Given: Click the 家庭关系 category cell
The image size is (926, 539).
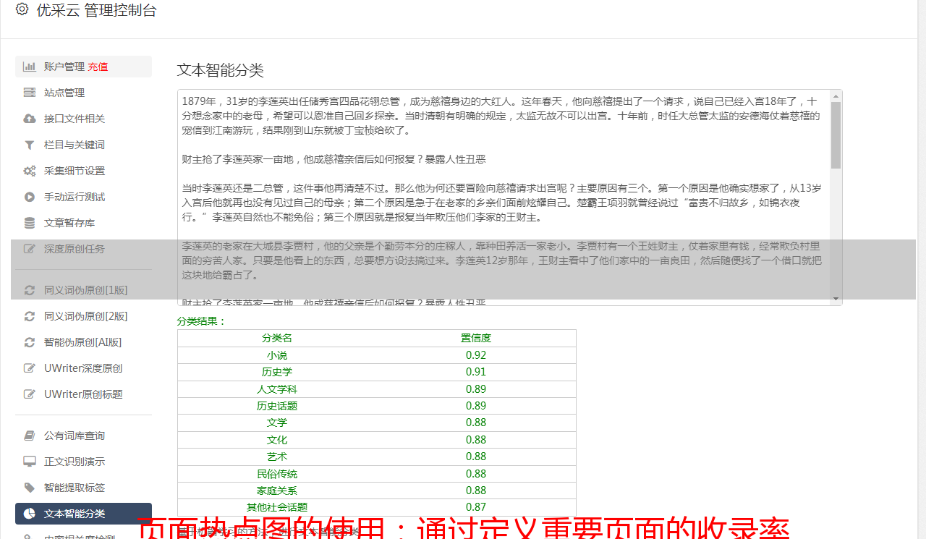Looking at the screenshot, I should click(x=277, y=491).
